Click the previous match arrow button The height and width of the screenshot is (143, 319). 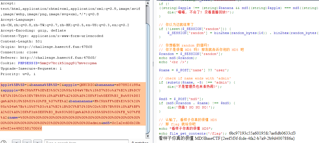16,142
